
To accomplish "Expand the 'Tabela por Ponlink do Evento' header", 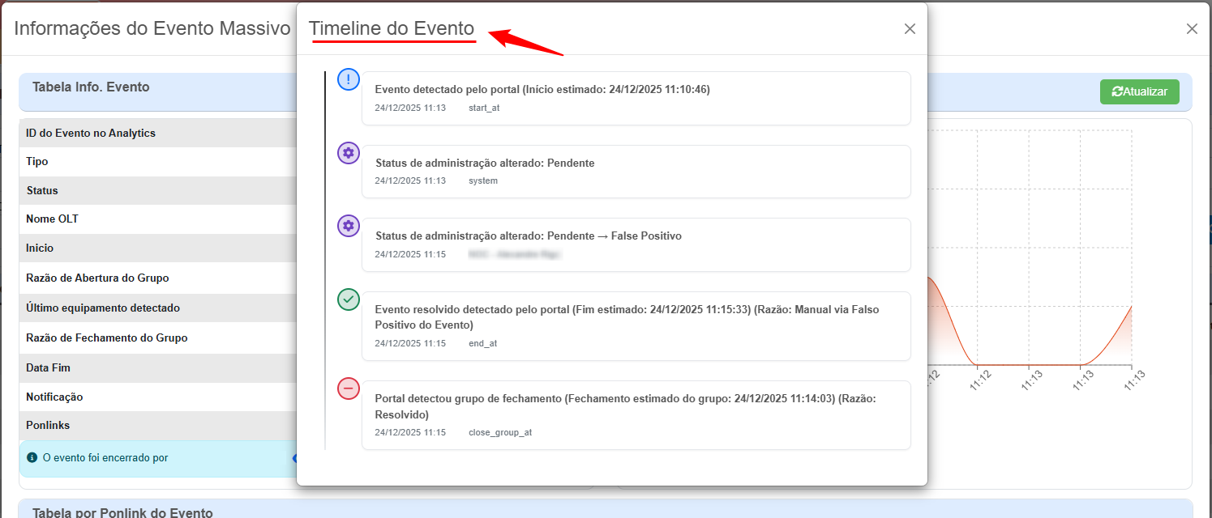I will click(x=122, y=512).
